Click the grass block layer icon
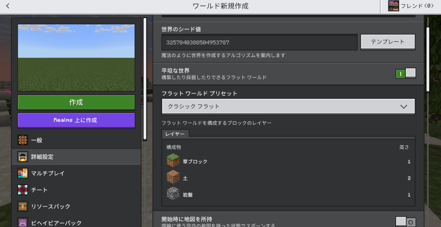 (x=173, y=160)
